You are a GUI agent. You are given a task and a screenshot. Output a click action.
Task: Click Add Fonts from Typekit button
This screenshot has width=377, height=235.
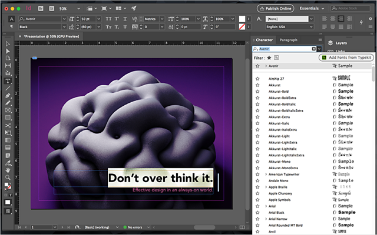(x=346, y=58)
